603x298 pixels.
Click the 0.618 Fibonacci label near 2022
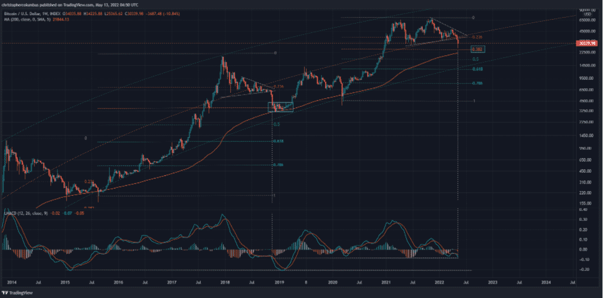tap(477, 69)
